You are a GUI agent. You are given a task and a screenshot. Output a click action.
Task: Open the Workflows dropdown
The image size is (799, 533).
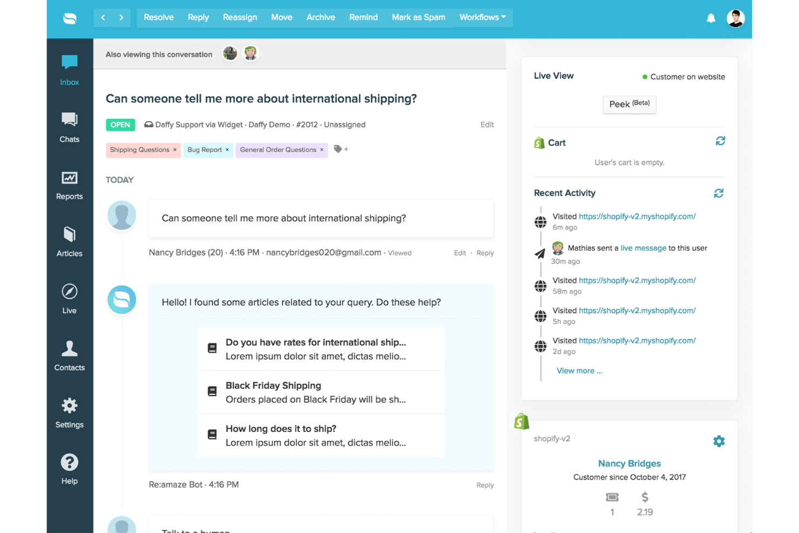tap(482, 17)
